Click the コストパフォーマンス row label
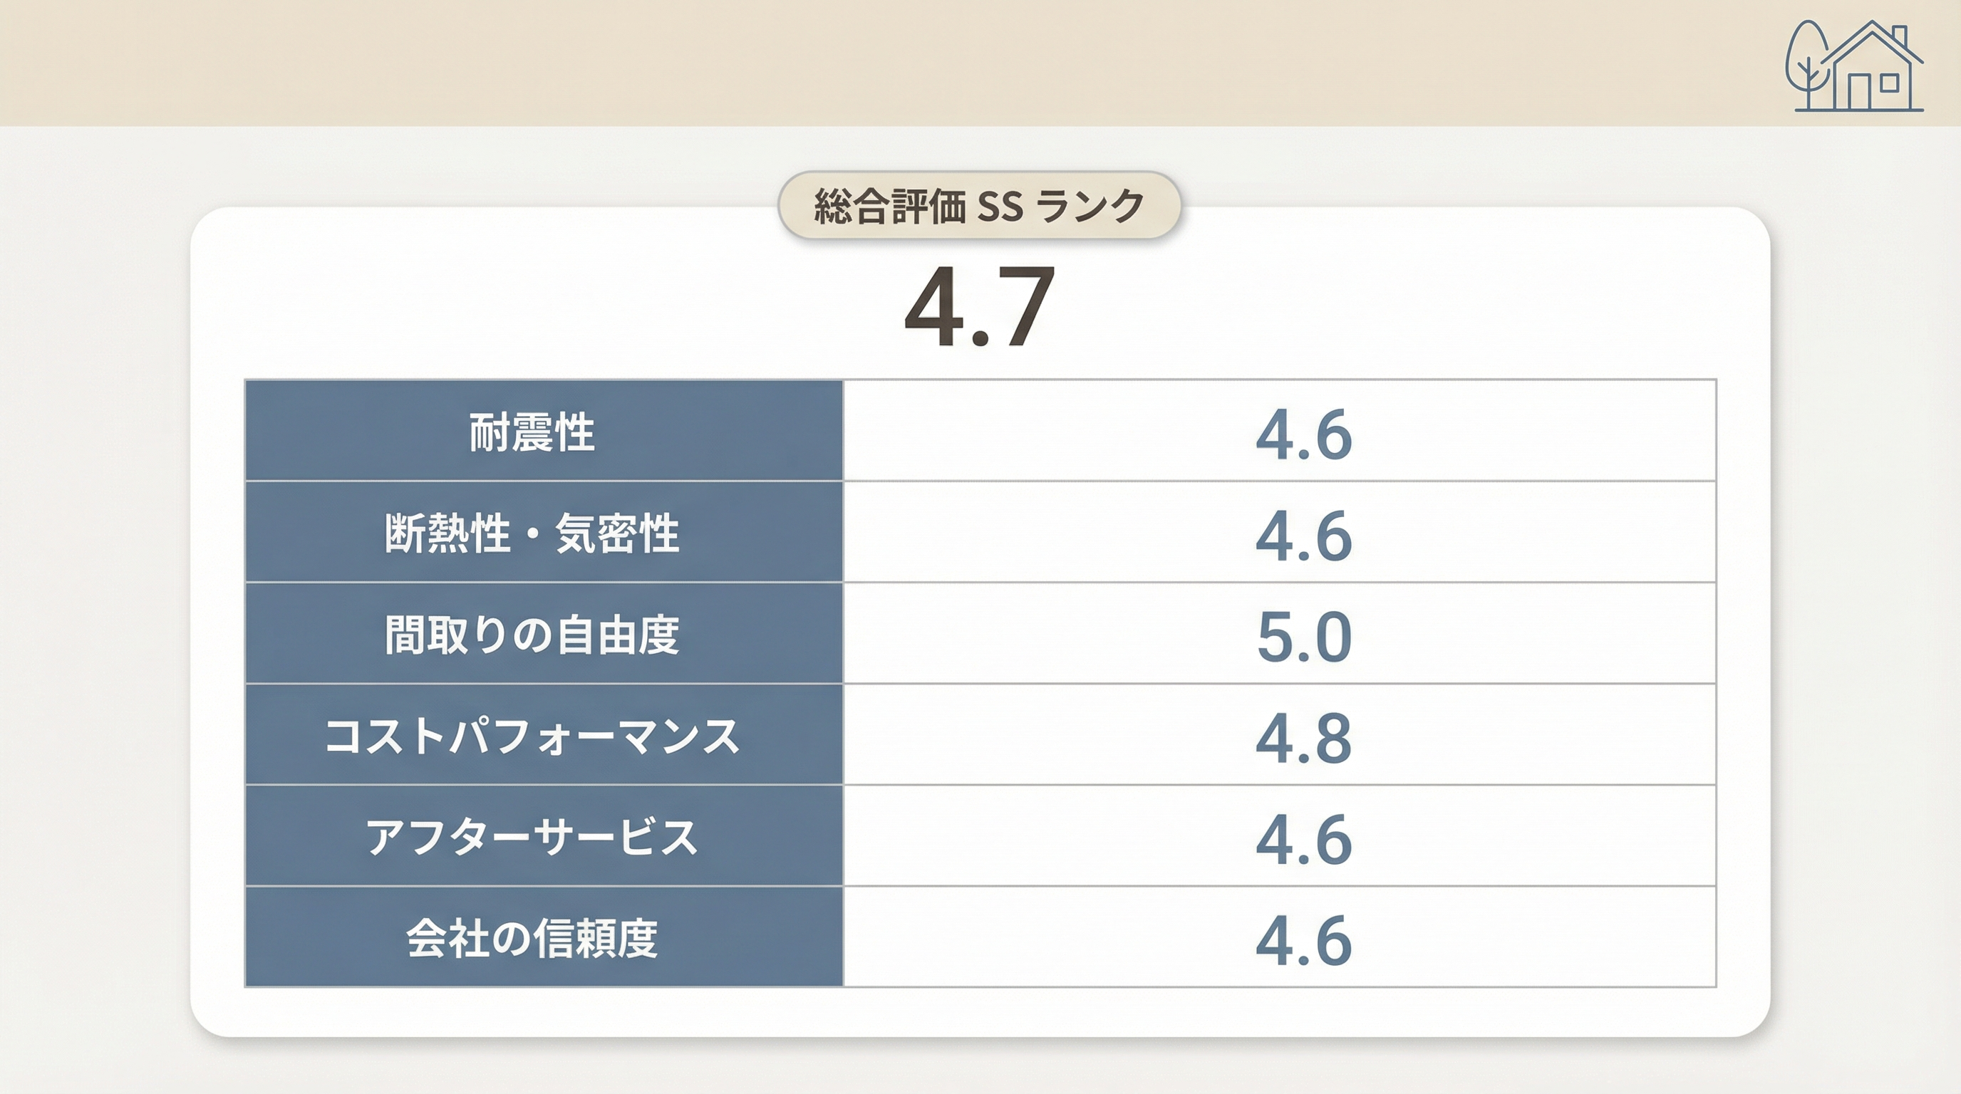Viewport: 1961px width, 1094px height. tap(532, 736)
